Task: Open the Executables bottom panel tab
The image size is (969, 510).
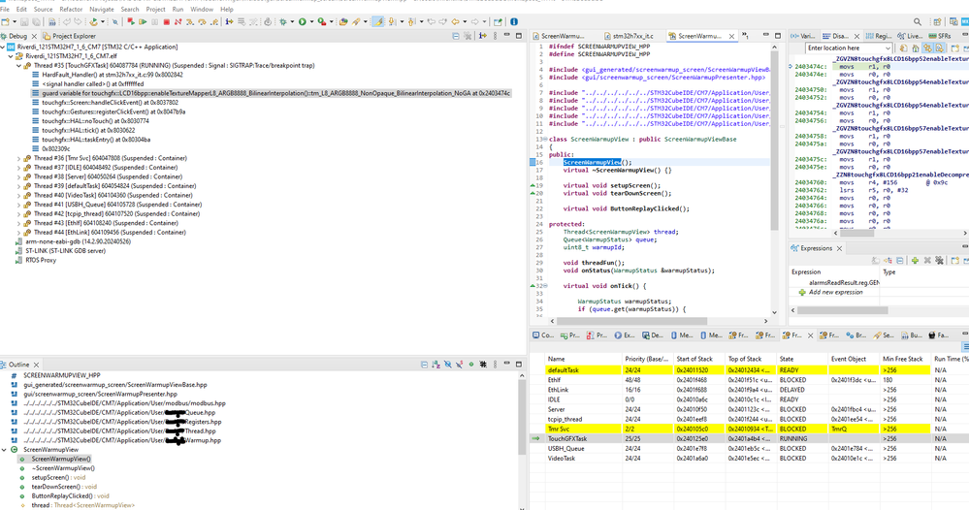Action: coord(624,335)
